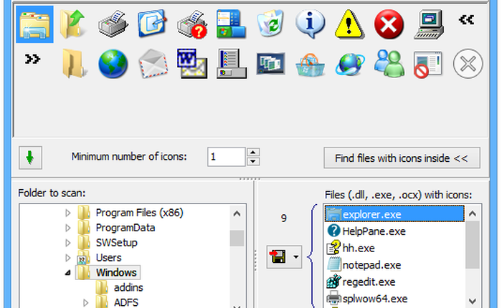
Task: Select the printer icon
Action: [x=113, y=24]
